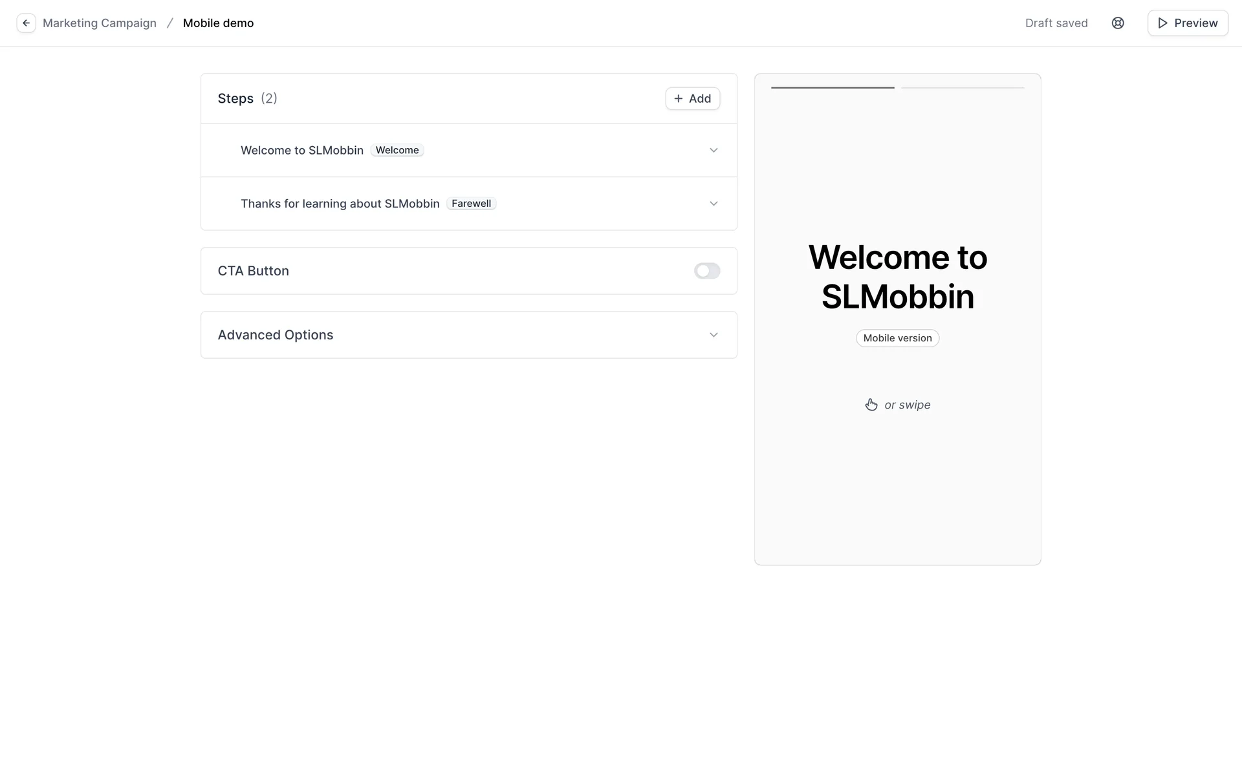Select second progress bar segment in preview
The width and height of the screenshot is (1242, 779).
coord(962,87)
